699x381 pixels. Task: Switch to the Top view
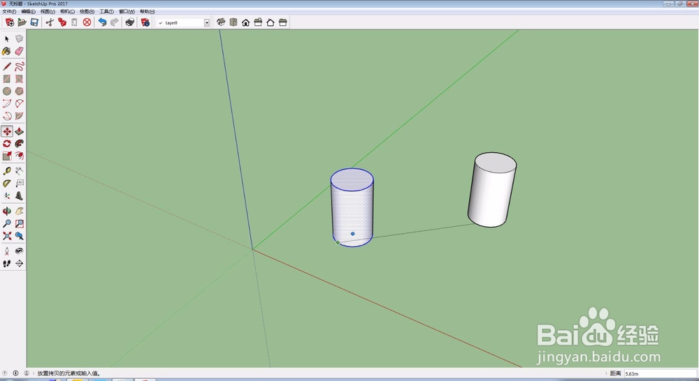[x=233, y=22]
